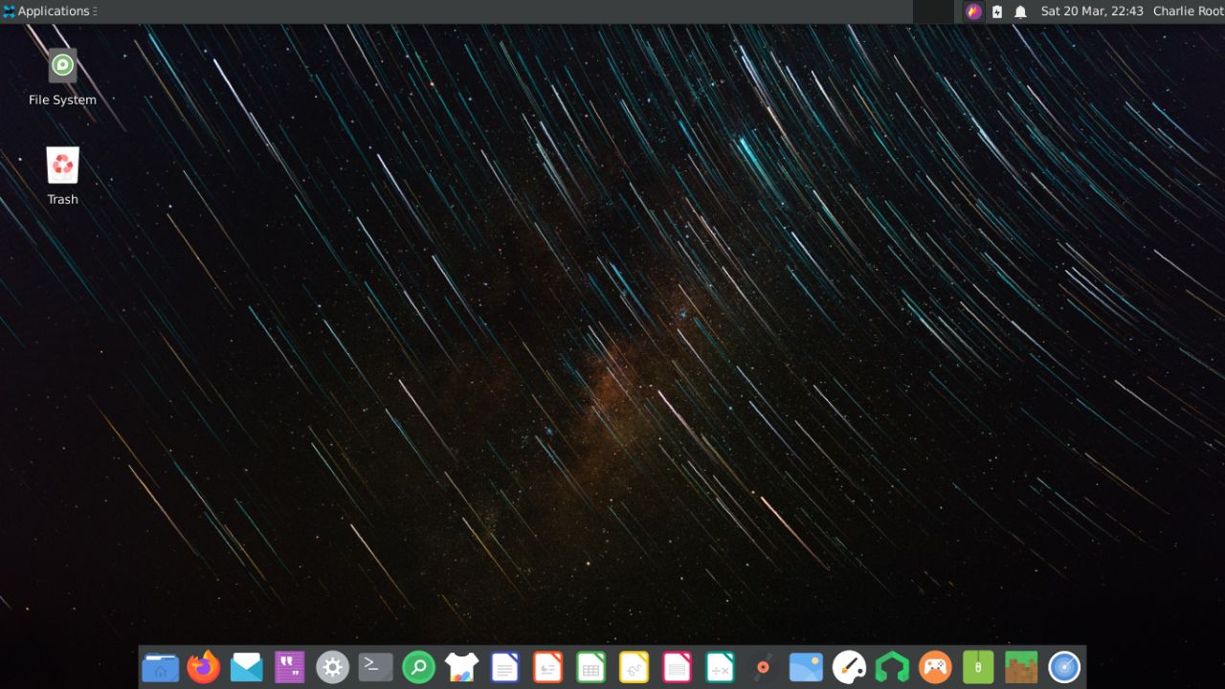Click the lightning power manager tray icon

(x=974, y=11)
